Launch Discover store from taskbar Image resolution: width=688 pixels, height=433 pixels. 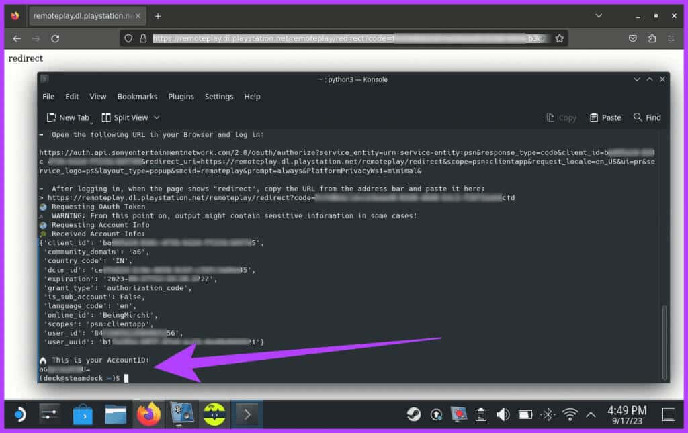pyautogui.click(x=83, y=415)
